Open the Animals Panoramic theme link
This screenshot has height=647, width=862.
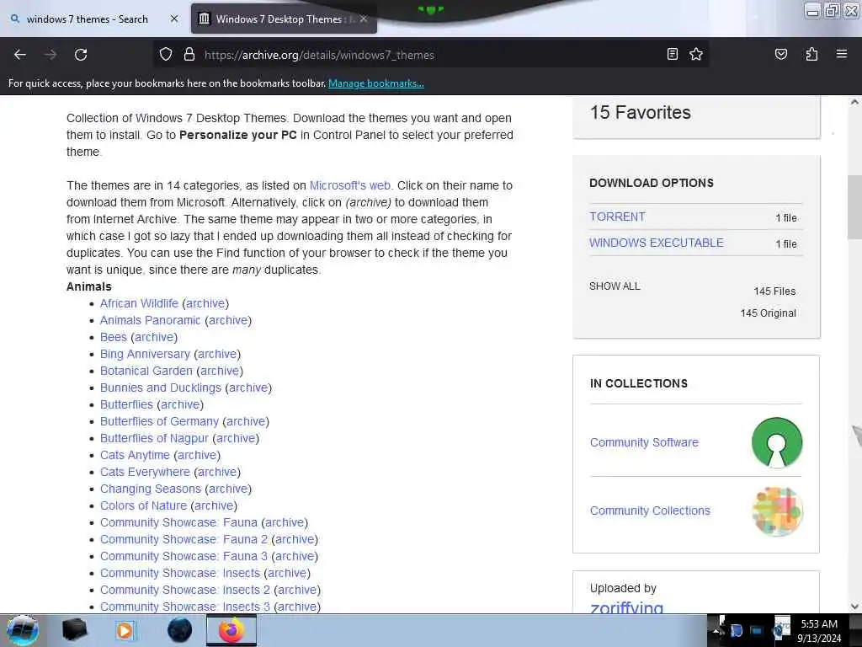(150, 320)
